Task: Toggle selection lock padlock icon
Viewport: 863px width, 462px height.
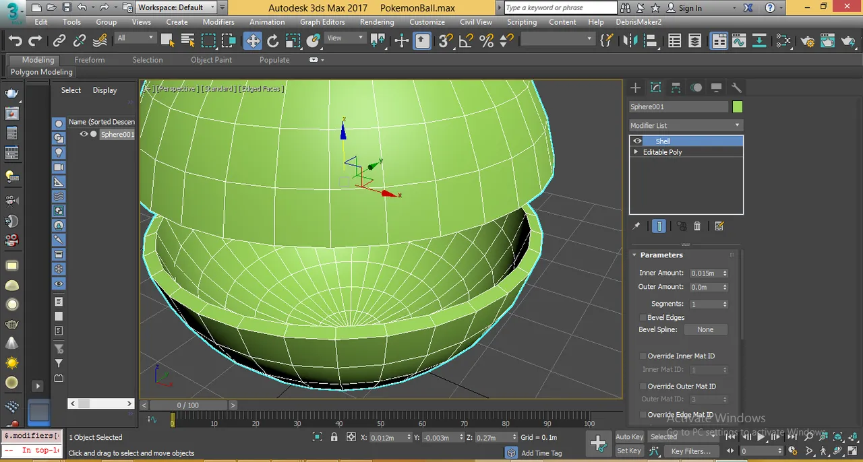Action: (334, 437)
